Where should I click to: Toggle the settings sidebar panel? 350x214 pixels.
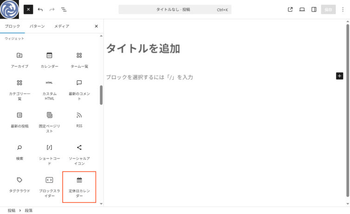click(314, 9)
